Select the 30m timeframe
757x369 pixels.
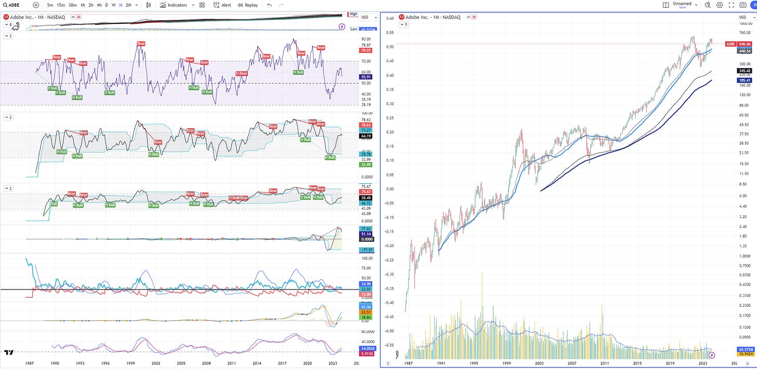pyautogui.click(x=73, y=5)
